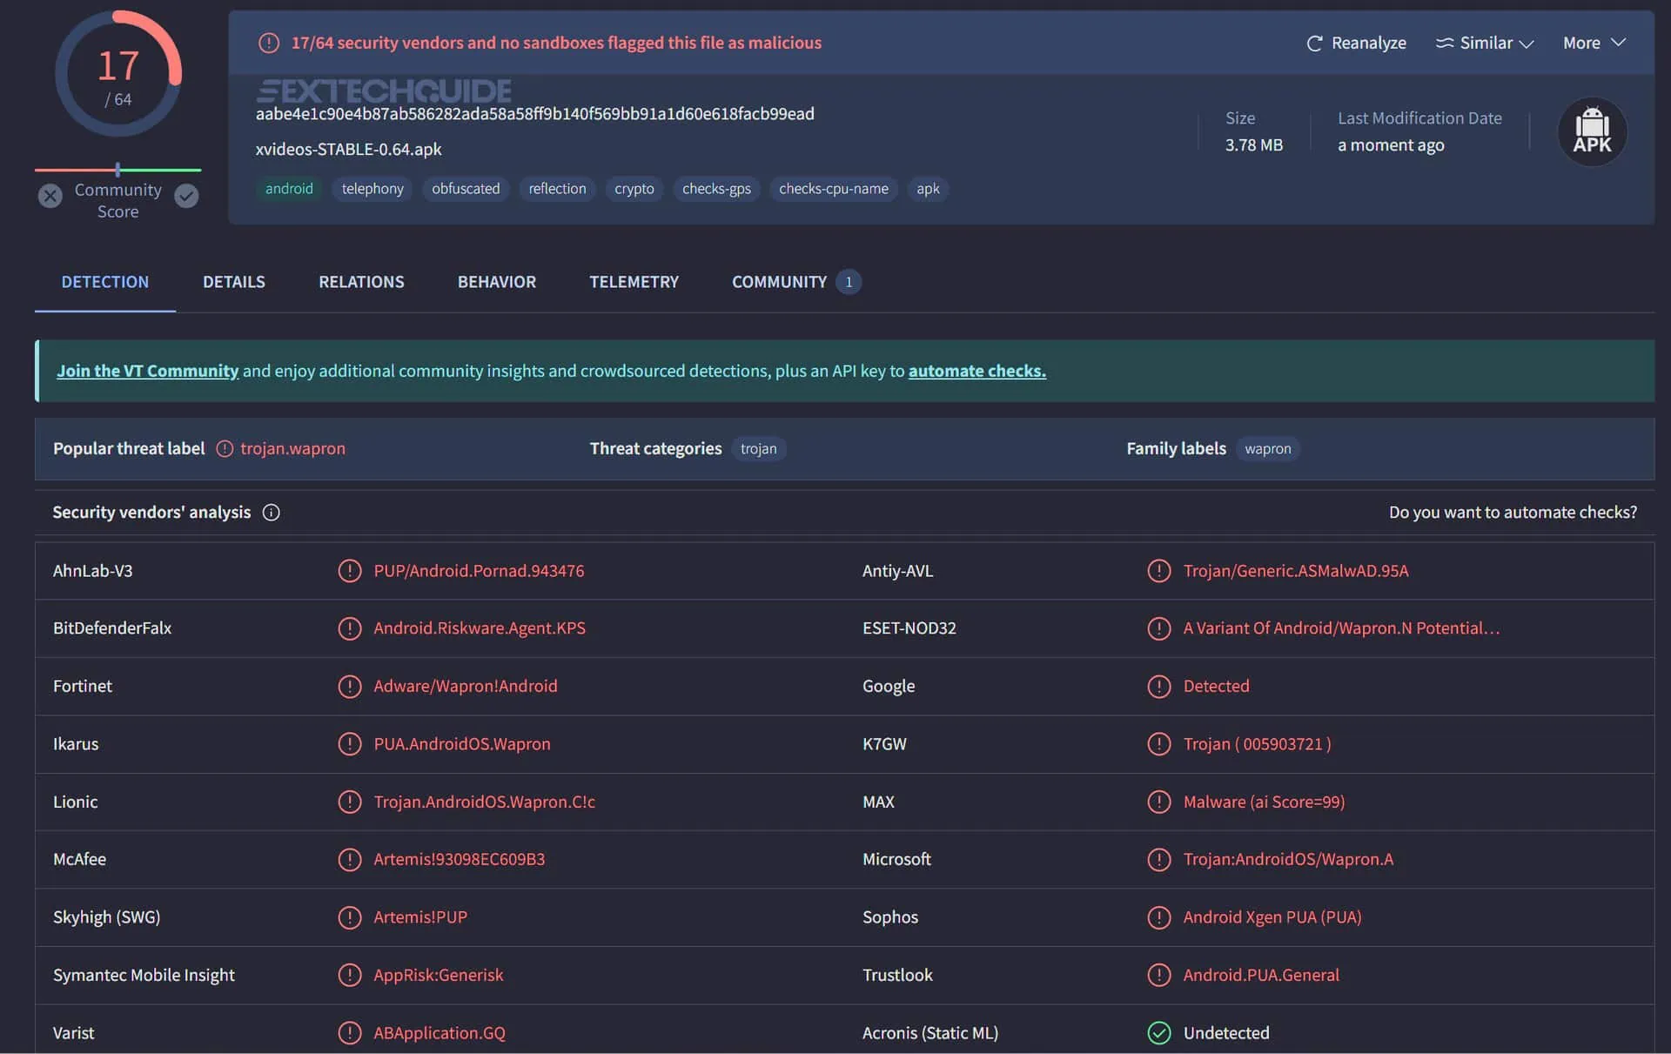Click the alert icon in Antiy-AVL row

click(x=1158, y=571)
